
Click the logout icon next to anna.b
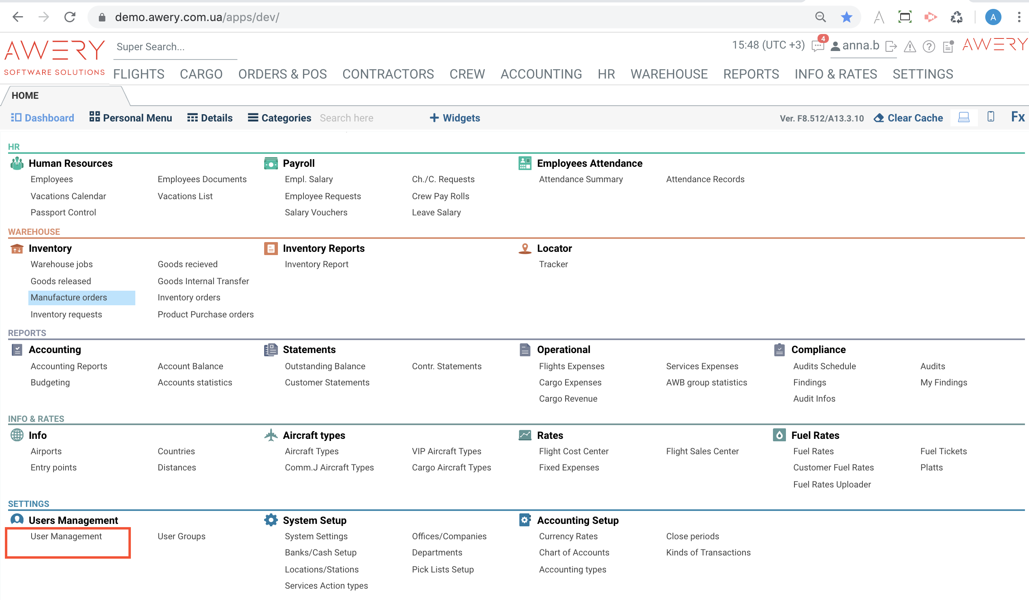click(x=890, y=46)
